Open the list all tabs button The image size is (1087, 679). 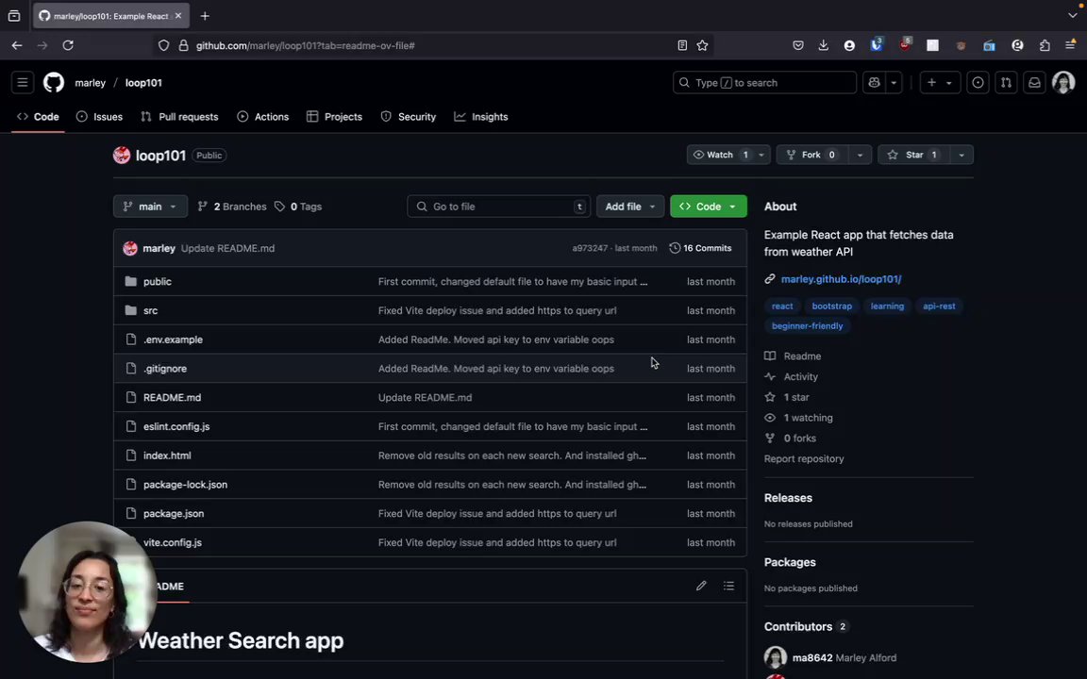coord(1073,15)
